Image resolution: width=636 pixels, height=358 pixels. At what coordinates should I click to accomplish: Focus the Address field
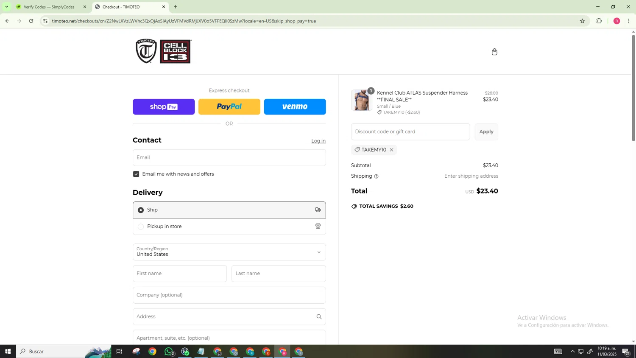pos(229,317)
